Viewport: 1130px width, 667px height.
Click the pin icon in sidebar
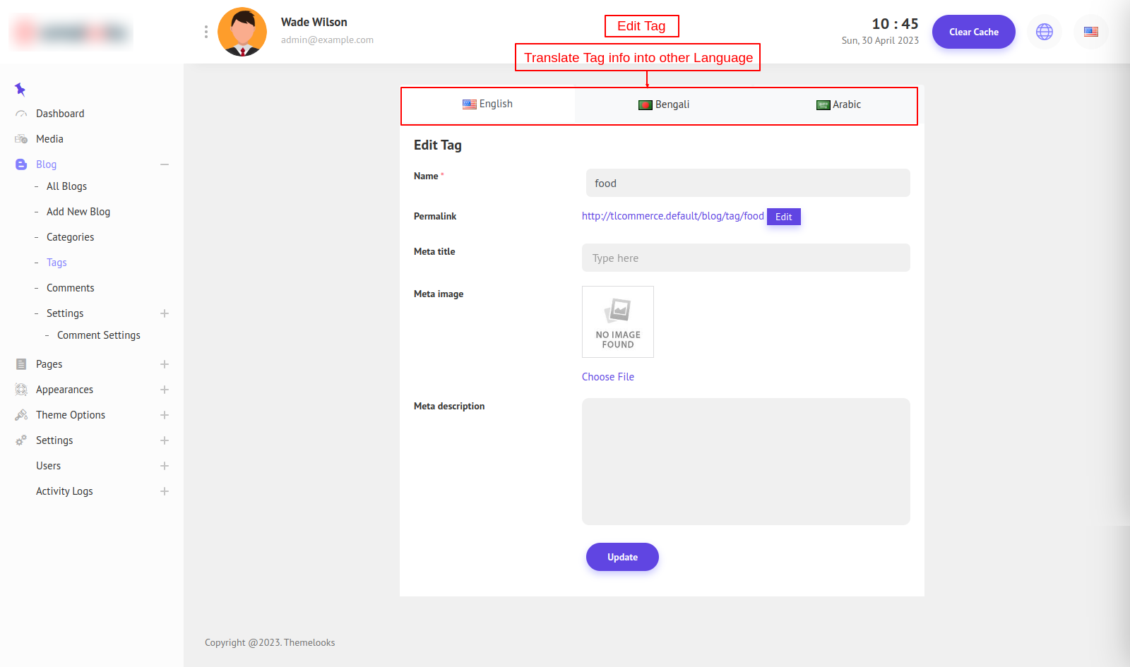[x=20, y=89]
